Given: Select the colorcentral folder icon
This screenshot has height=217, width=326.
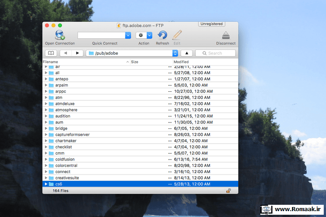Looking at the screenshot, I should coord(51,165).
